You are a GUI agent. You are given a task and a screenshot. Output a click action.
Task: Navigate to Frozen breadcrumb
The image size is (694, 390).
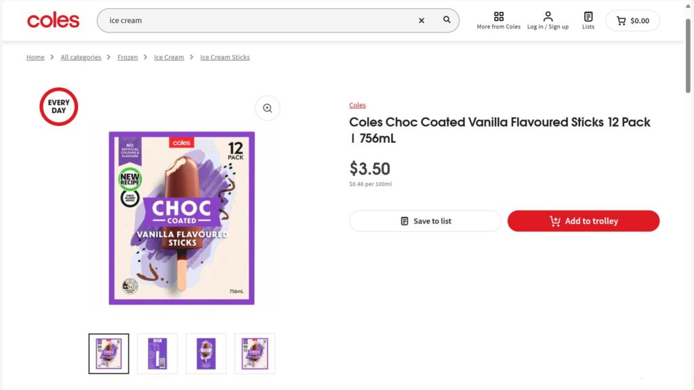coord(127,58)
